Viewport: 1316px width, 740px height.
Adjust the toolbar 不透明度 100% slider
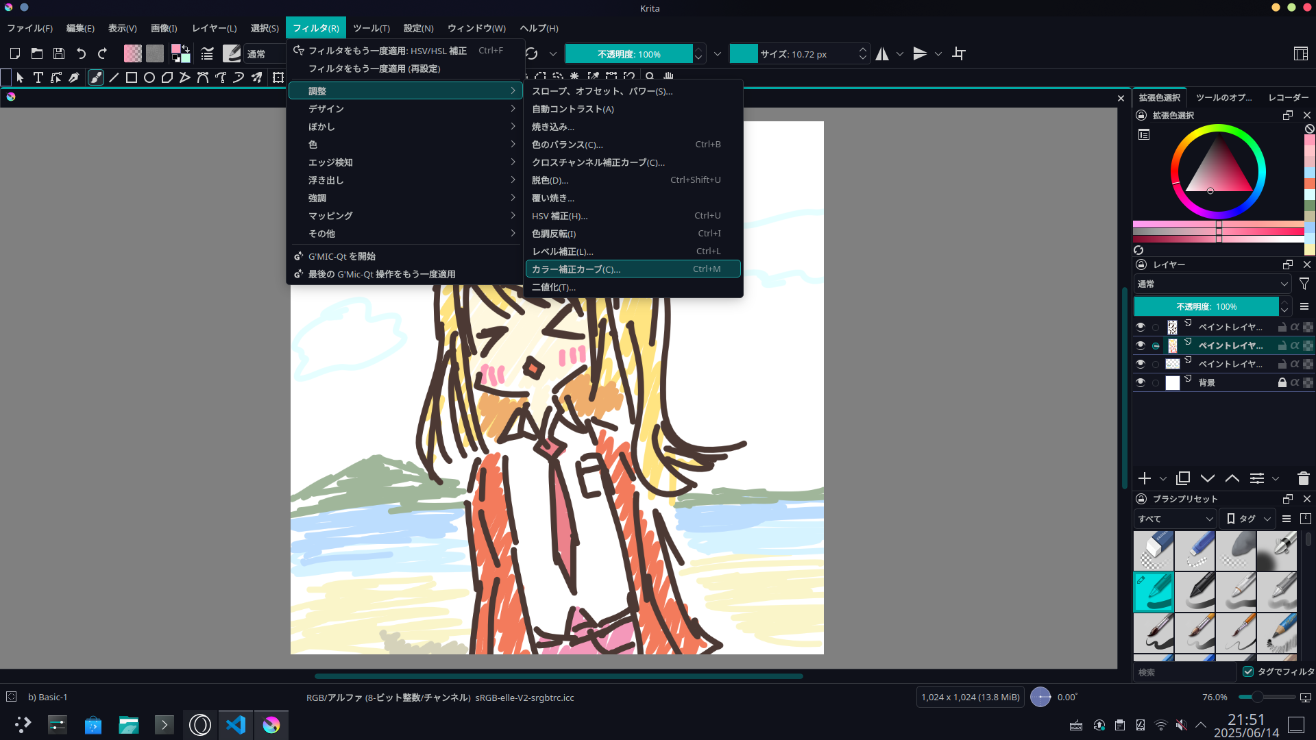pos(629,53)
